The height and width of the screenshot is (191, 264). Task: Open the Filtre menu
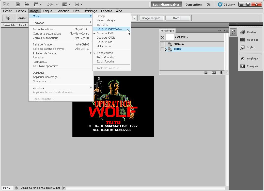76,11
